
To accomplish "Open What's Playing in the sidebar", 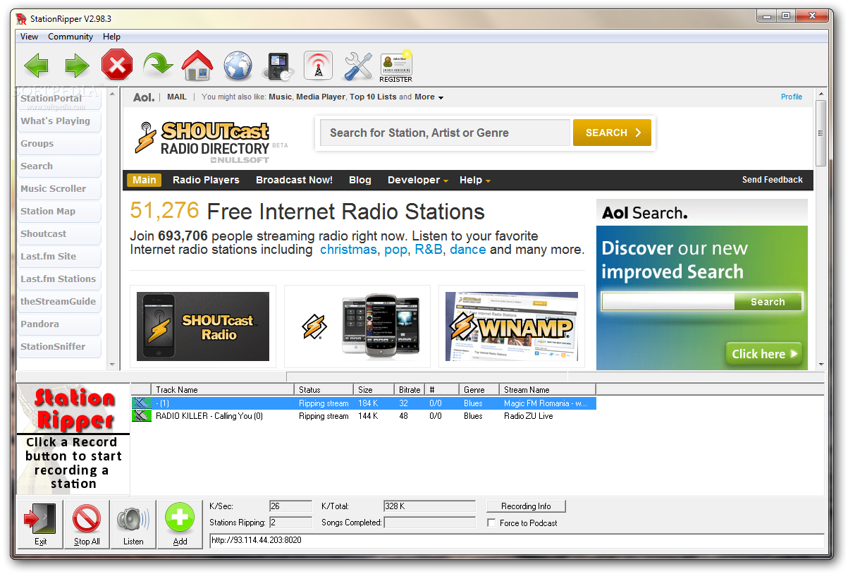I will click(x=59, y=121).
